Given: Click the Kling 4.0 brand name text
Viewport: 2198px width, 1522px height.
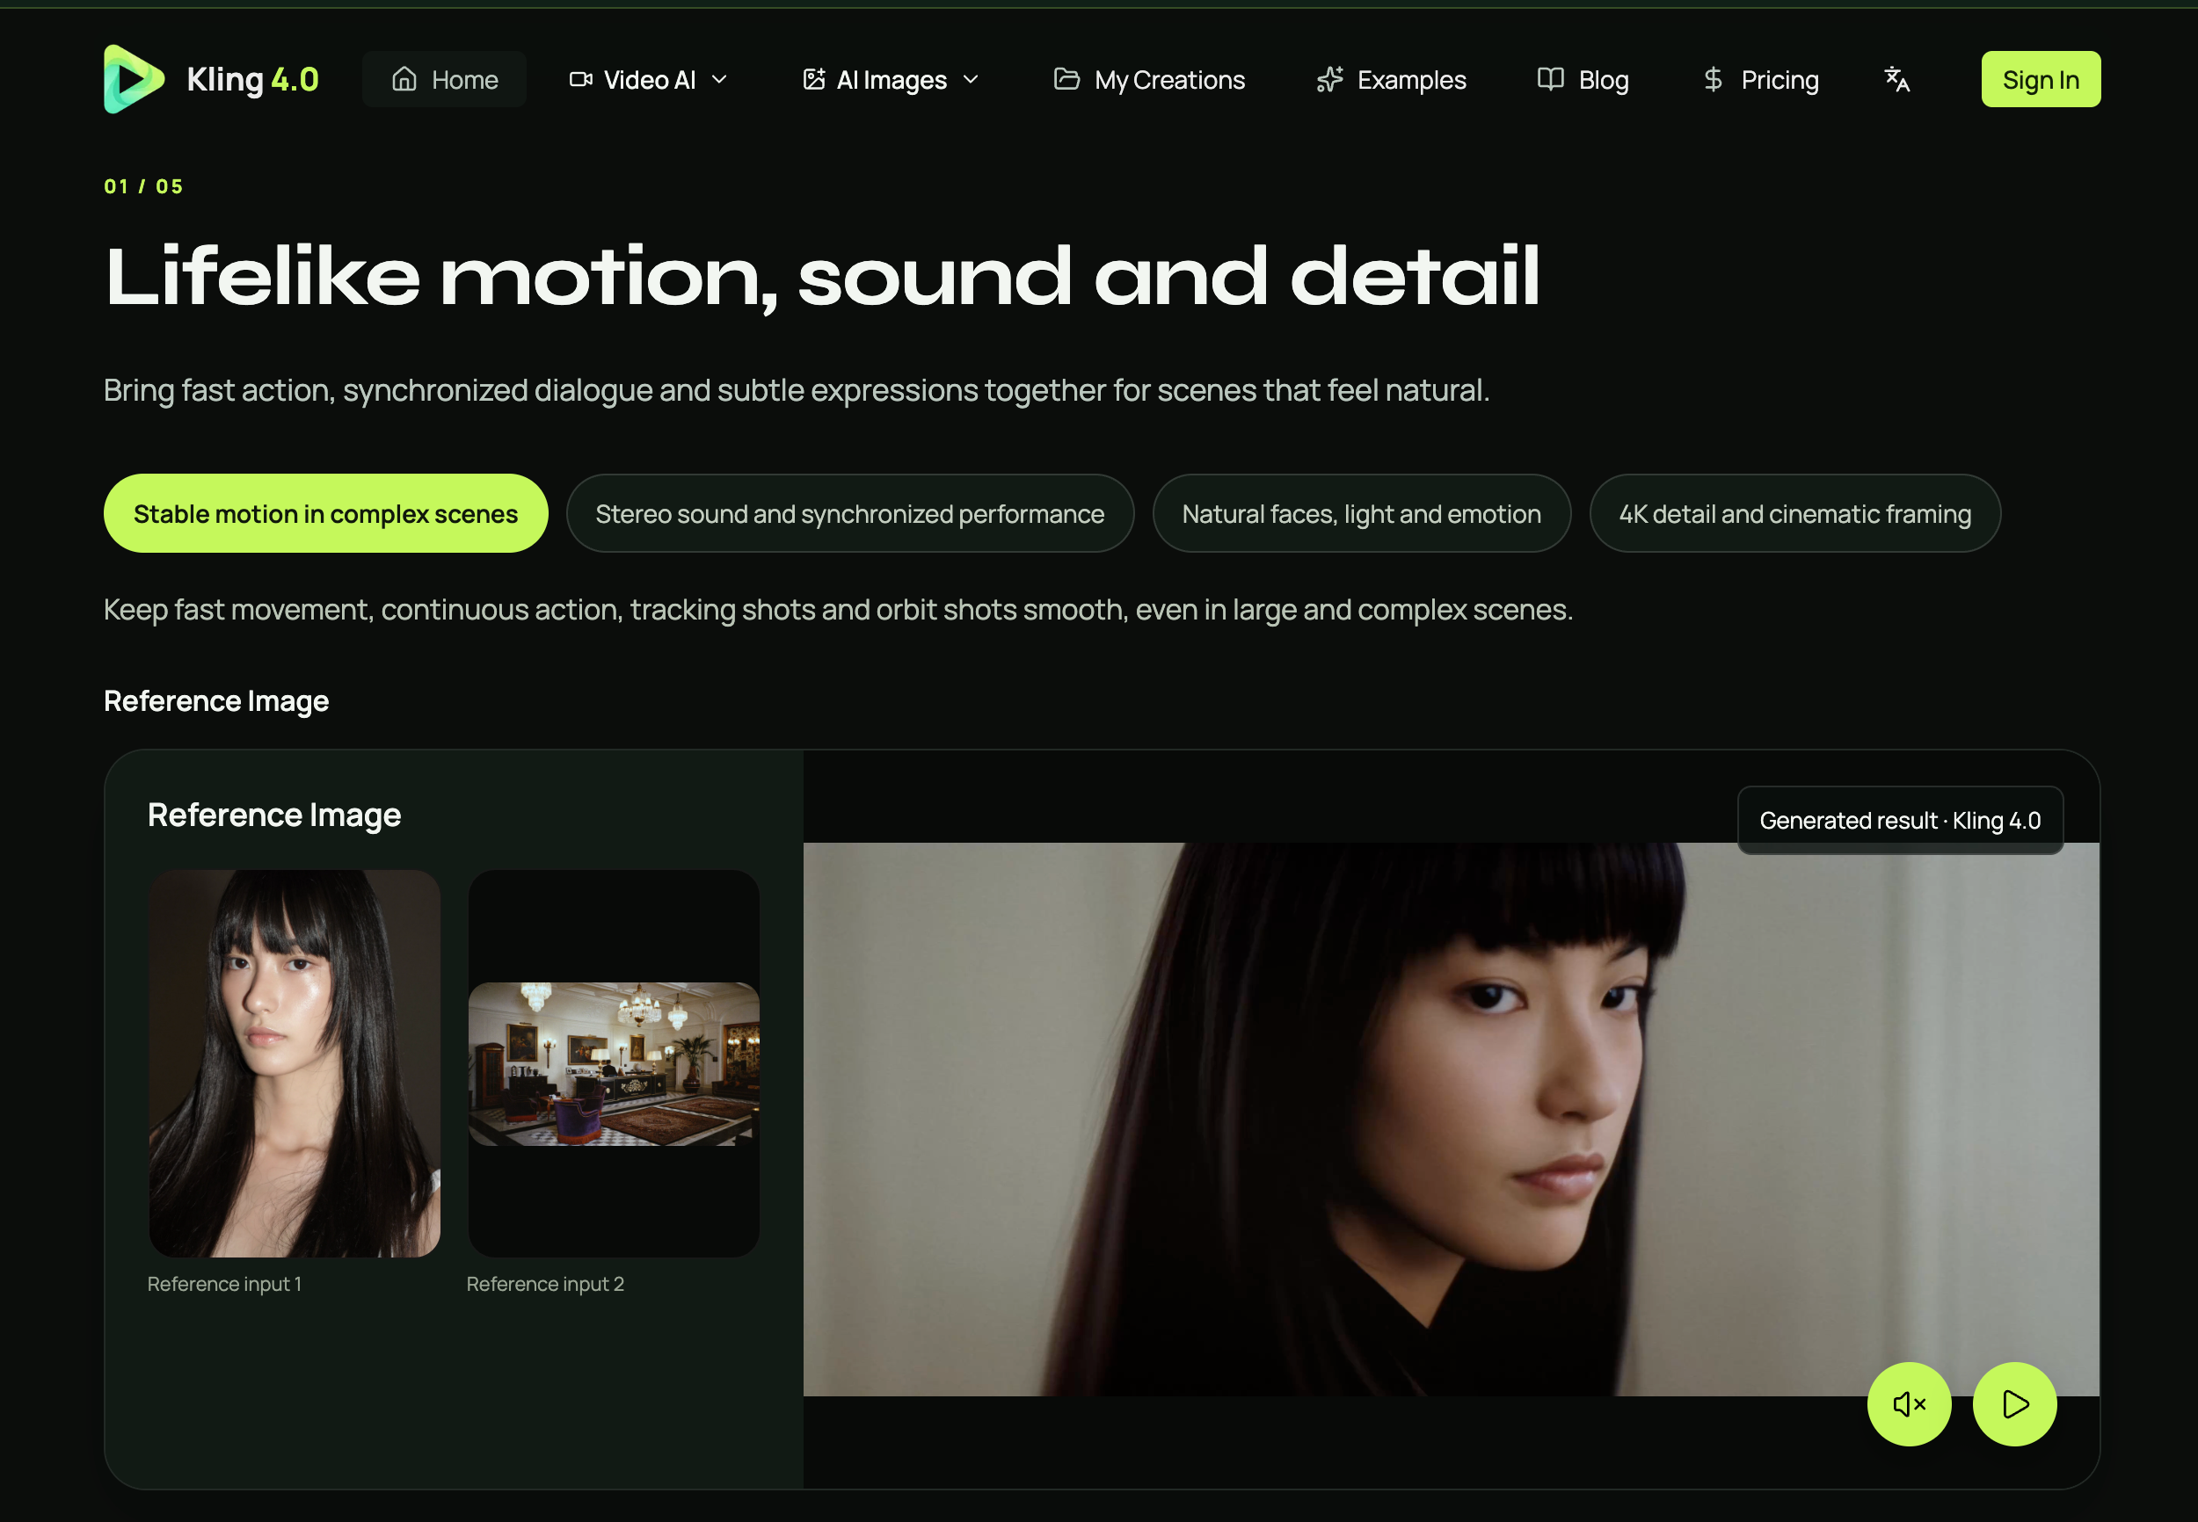Looking at the screenshot, I should click(253, 79).
